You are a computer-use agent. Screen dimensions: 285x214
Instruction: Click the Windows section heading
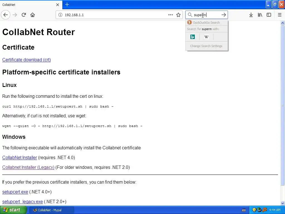(x=14, y=137)
